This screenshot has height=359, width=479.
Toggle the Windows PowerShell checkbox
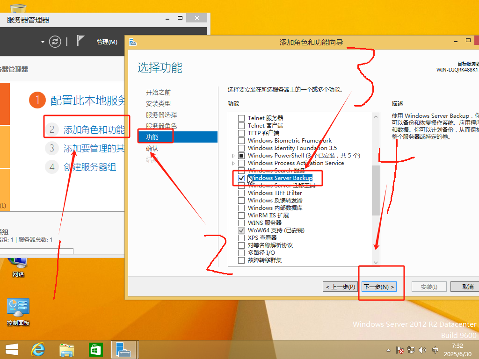point(241,155)
